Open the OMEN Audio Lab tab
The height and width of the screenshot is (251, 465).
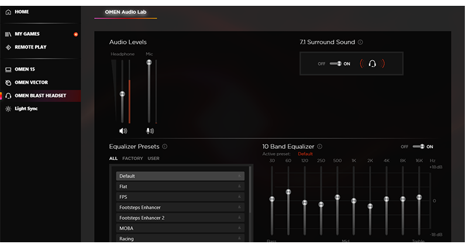pyautogui.click(x=126, y=12)
